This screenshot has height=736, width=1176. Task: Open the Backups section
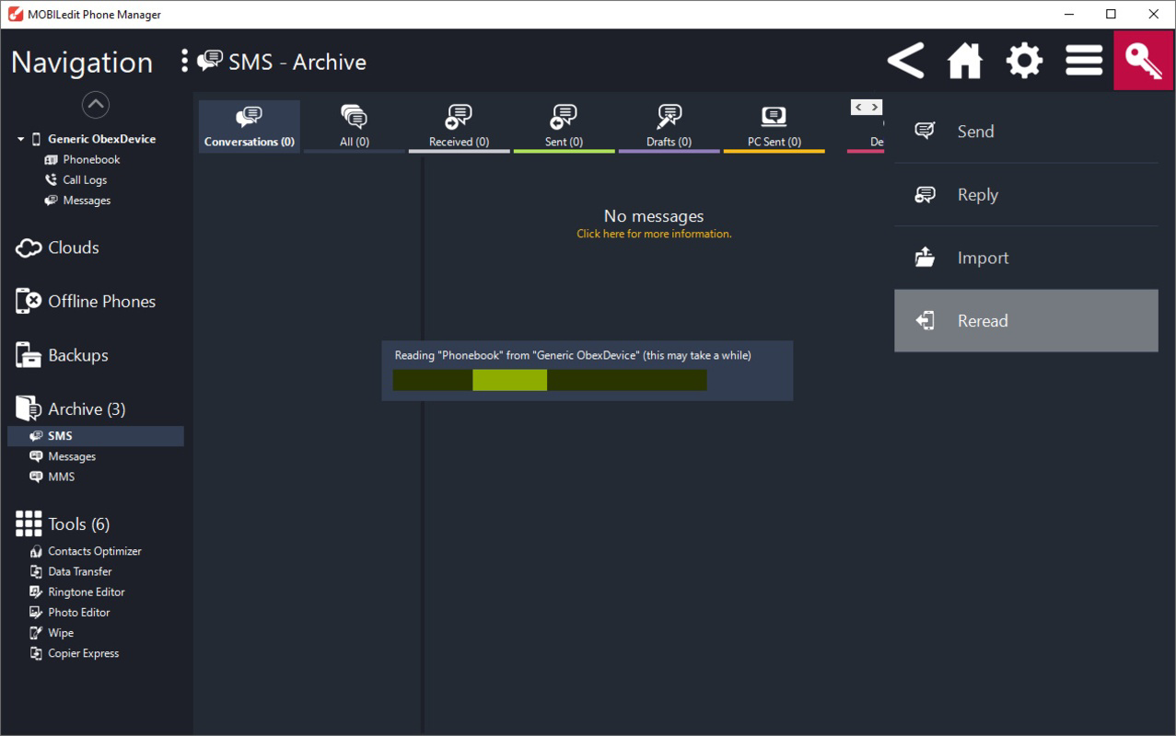tap(62, 355)
